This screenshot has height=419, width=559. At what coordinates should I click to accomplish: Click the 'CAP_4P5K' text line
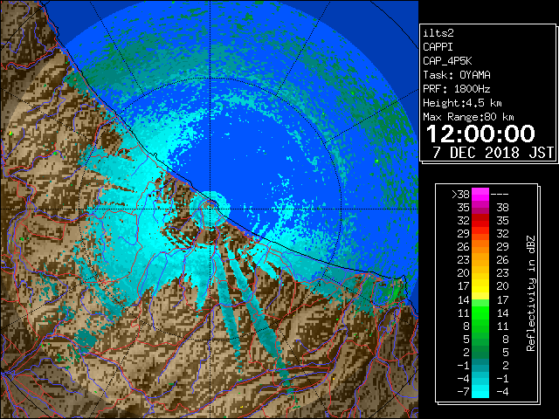tap(447, 61)
